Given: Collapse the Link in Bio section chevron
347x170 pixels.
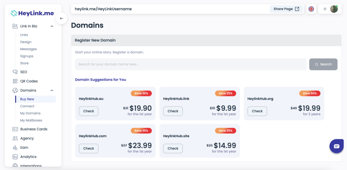Looking at the screenshot, I should pos(52,26).
